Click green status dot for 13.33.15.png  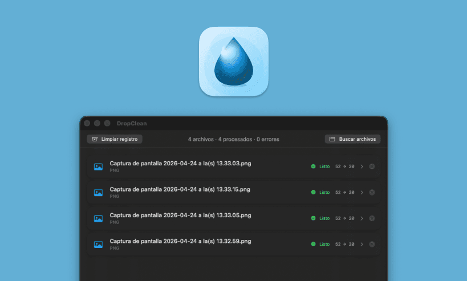(x=313, y=192)
